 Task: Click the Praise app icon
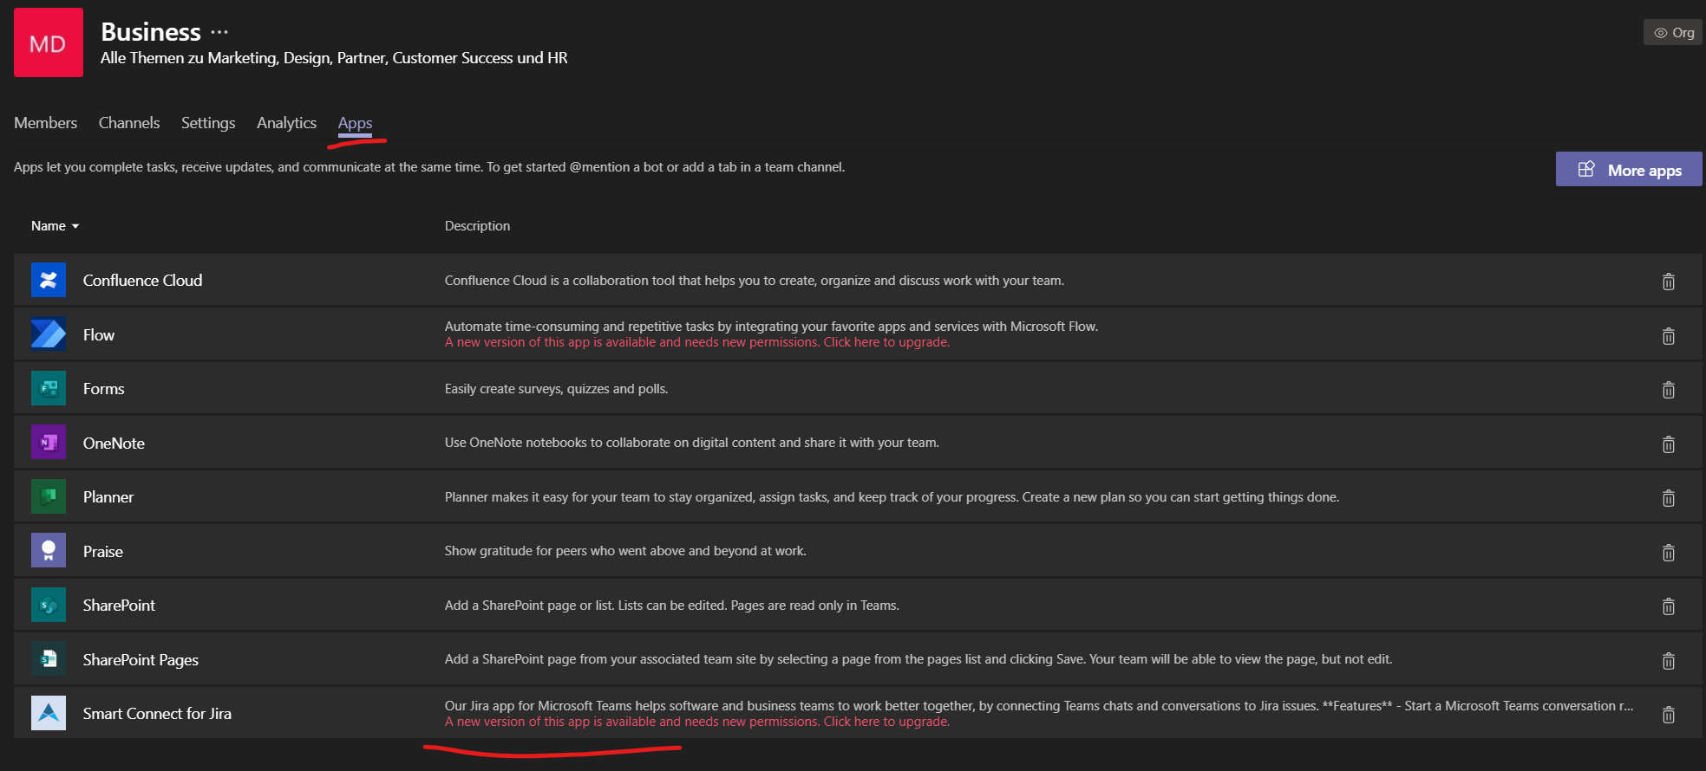[49, 551]
